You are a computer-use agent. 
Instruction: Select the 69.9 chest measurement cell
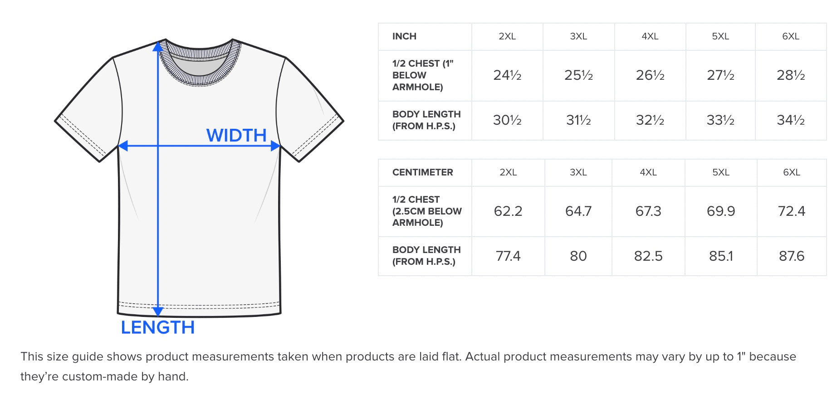[720, 211]
